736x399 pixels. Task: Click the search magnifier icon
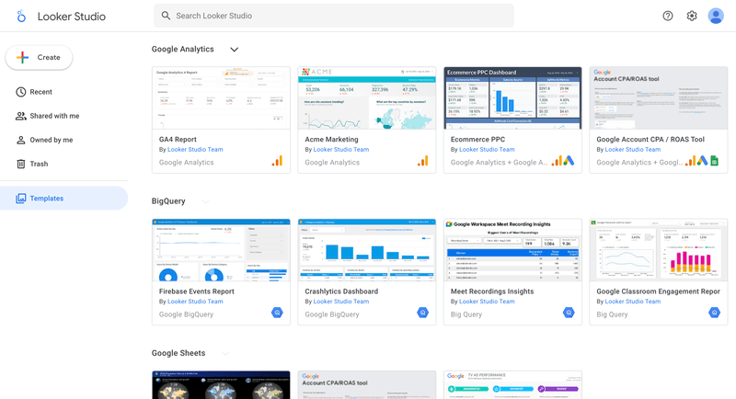(x=166, y=16)
